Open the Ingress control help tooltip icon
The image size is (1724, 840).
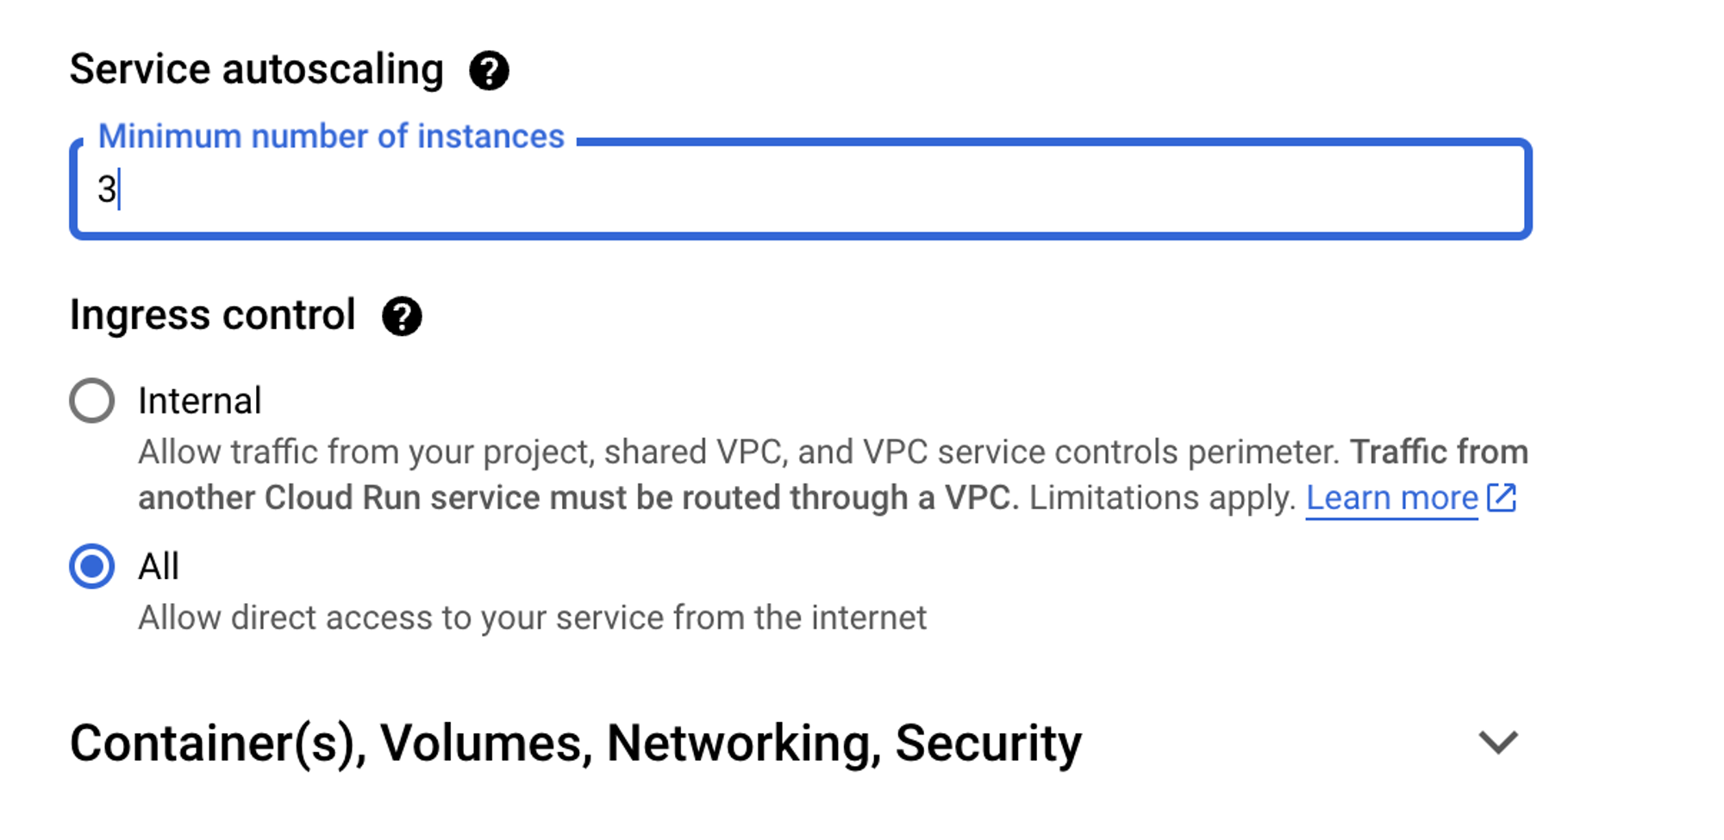pos(402,316)
